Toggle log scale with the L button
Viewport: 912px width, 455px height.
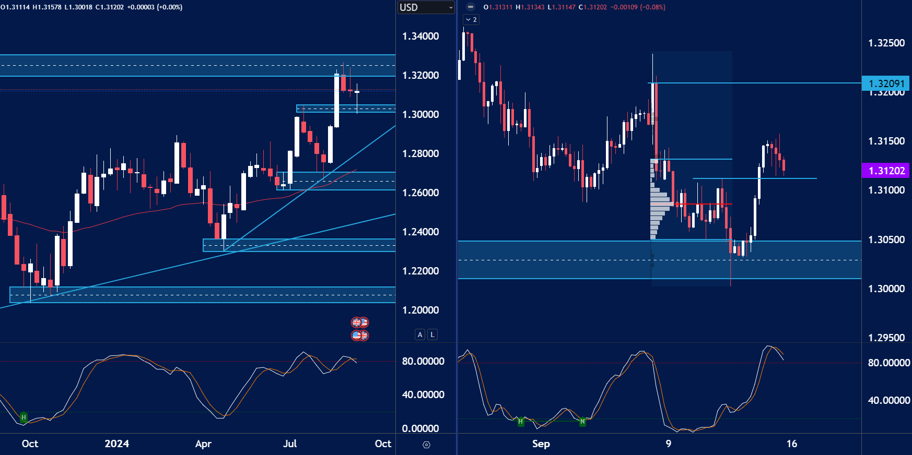[432, 334]
